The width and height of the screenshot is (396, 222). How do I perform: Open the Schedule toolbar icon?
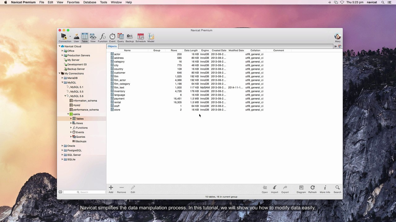click(x=140, y=38)
